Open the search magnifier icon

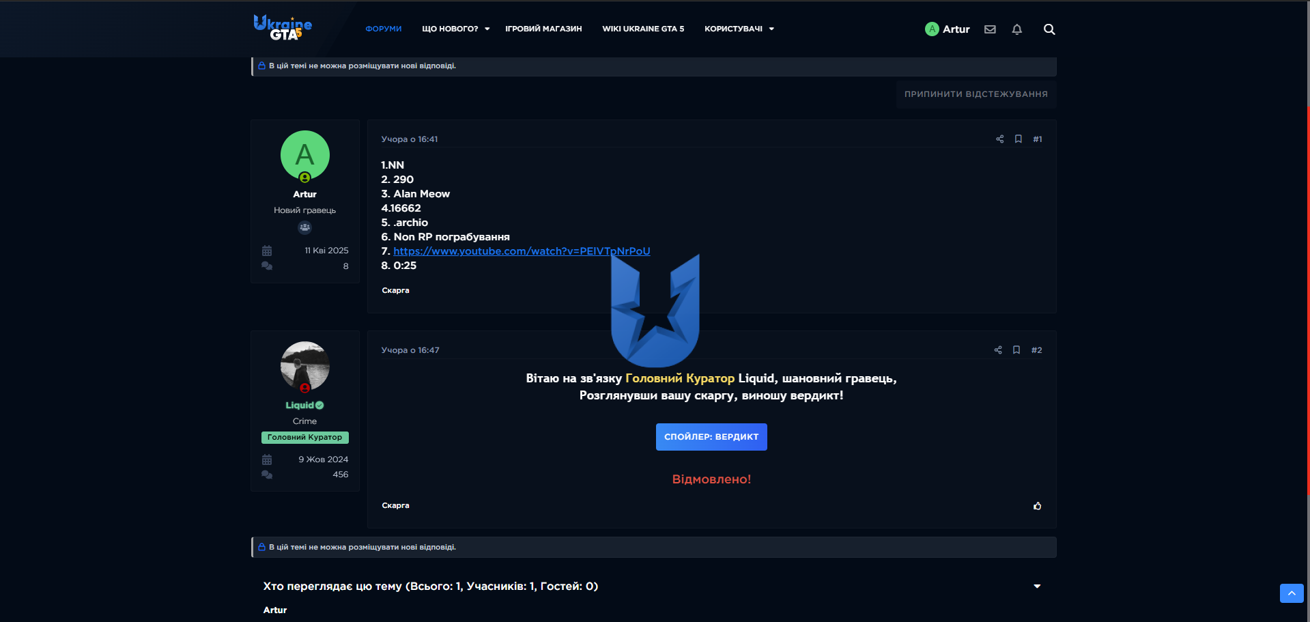coord(1049,29)
